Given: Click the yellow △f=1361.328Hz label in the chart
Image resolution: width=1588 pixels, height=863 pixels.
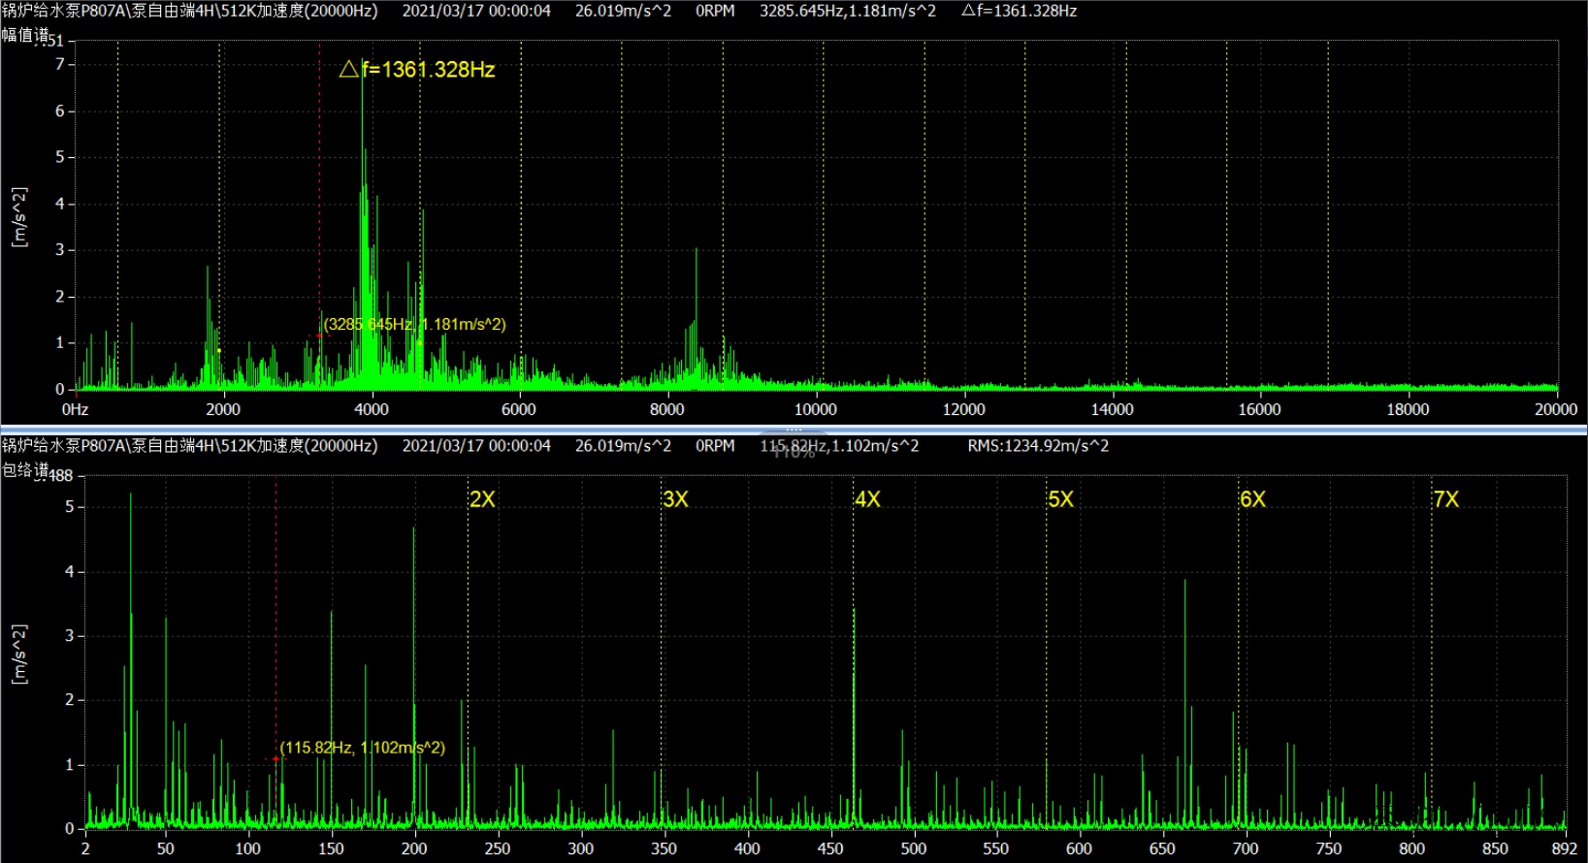Looking at the screenshot, I should tap(417, 70).
